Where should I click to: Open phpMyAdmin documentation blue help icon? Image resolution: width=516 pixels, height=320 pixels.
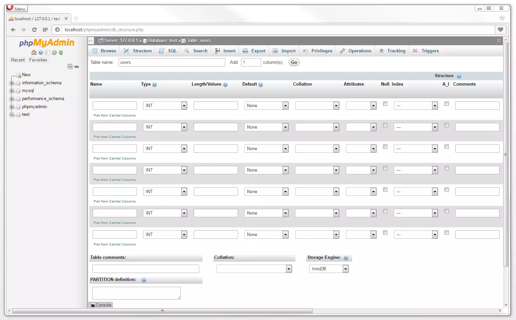41,52
